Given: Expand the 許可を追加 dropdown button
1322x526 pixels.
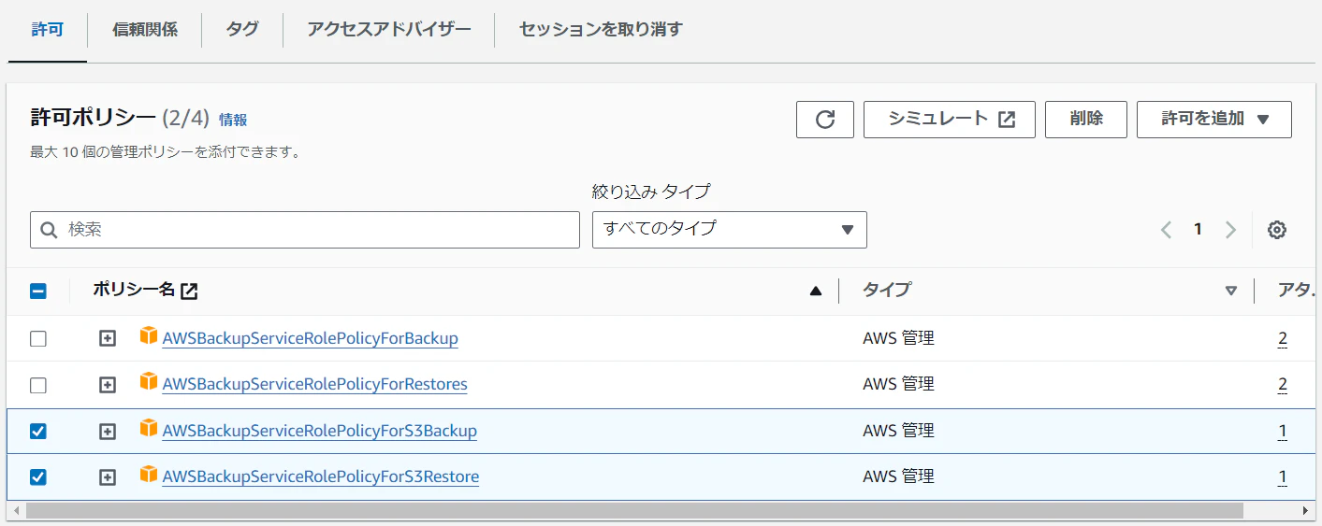Looking at the screenshot, I should pos(1213,120).
